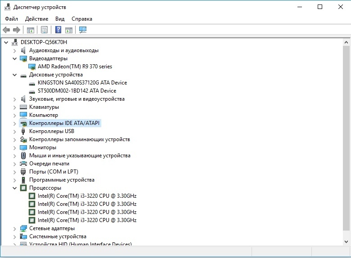Collapse the Процессоры node
Screen dimensions: 351x258
(x=14, y=188)
